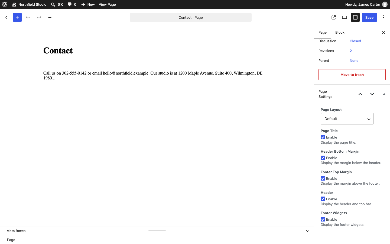Screen dimensions: 390x244
Task: Collapse the Page Settings panel triangle
Action: [x=384, y=94]
